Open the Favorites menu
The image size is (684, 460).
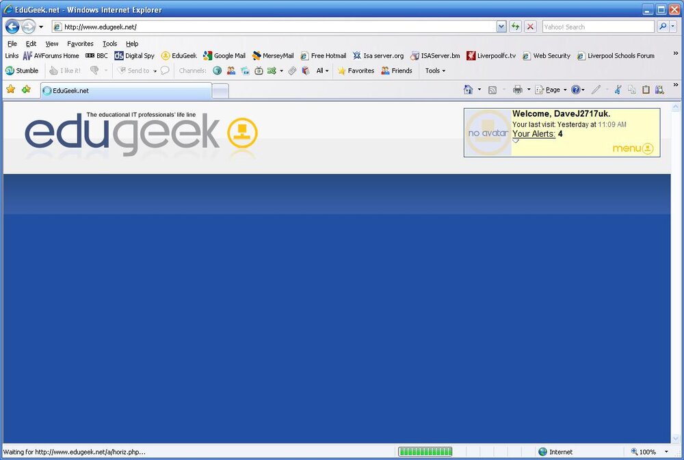point(80,44)
